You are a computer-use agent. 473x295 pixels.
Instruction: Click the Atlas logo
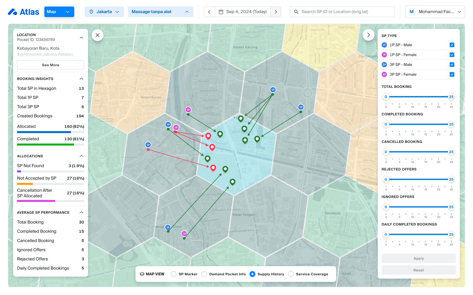(x=23, y=12)
